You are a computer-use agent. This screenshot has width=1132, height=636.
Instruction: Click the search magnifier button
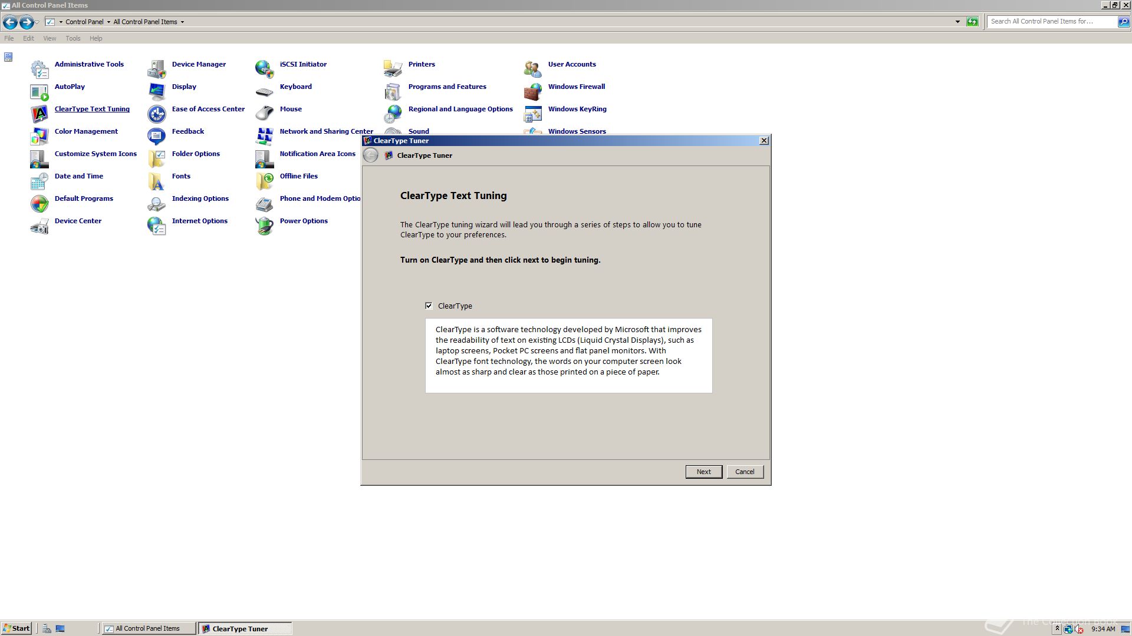click(1124, 22)
